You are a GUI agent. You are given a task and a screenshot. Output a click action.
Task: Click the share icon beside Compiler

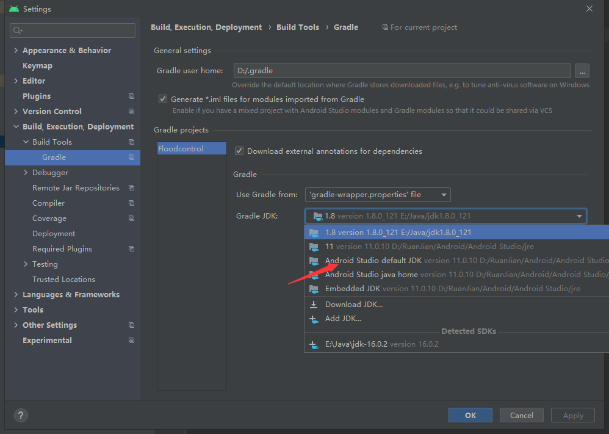[131, 203]
